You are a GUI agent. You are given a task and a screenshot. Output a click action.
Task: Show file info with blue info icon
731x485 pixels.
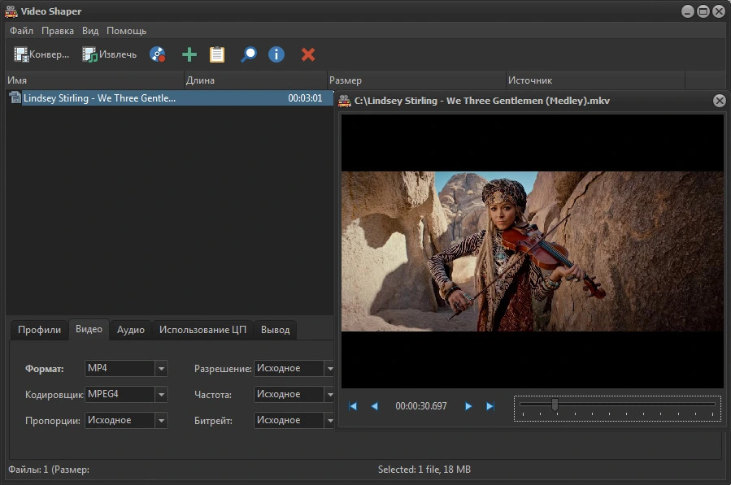click(276, 54)
